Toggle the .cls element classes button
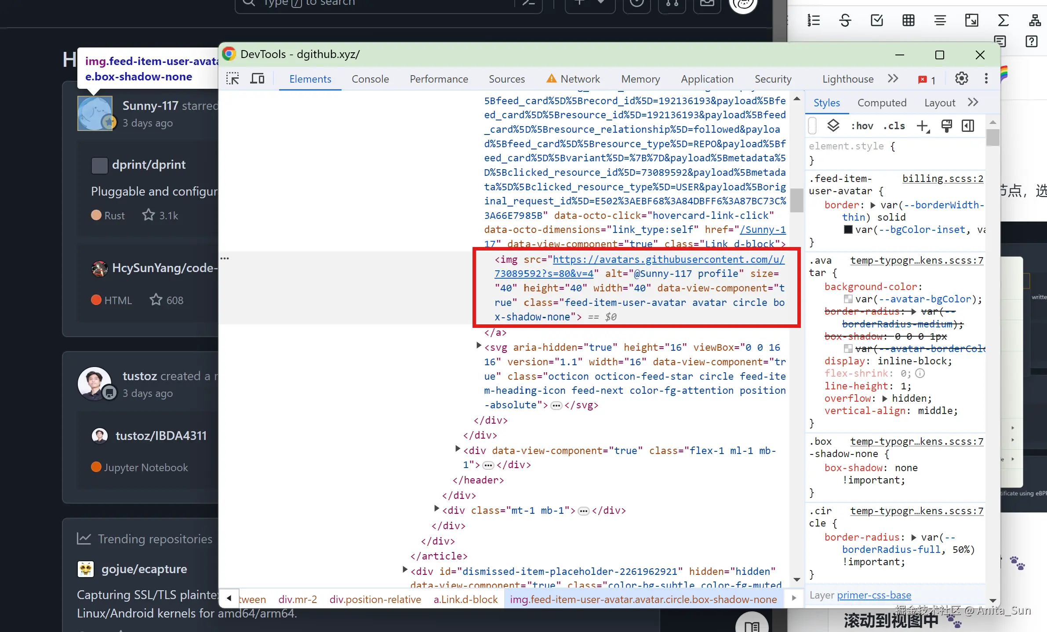1047x632 pixels. coord(894,126)
